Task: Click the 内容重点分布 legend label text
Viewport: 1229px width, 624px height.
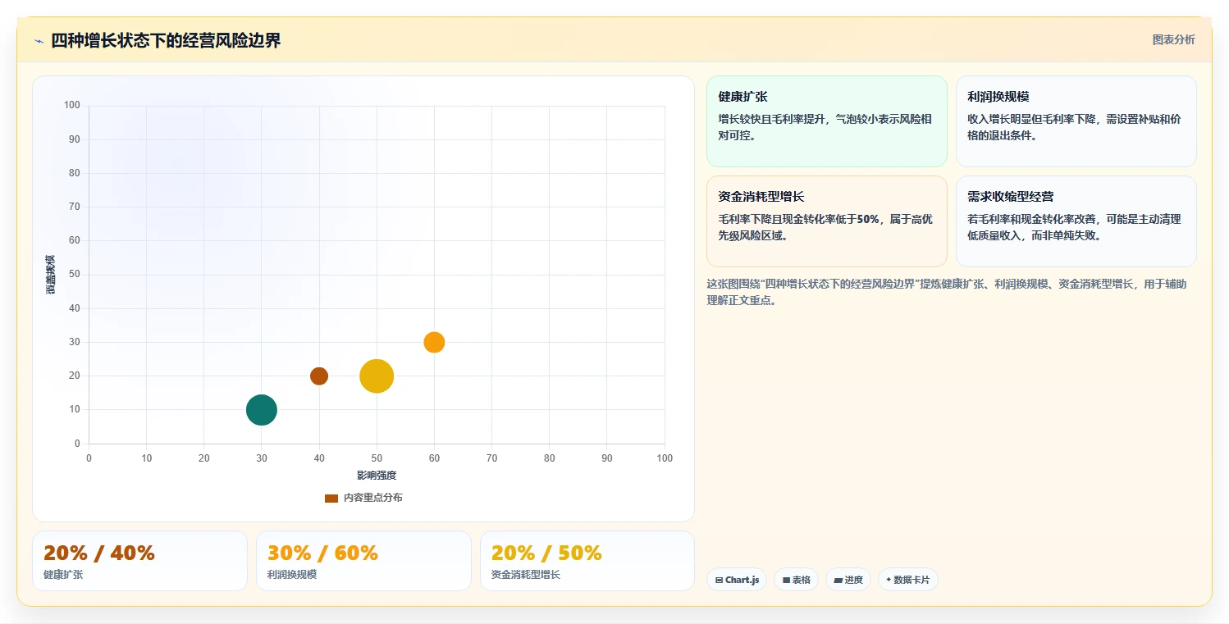Action: [373, 498]
